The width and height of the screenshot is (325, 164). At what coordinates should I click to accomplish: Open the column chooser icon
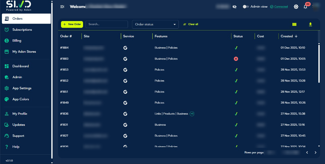coord(294,24)
